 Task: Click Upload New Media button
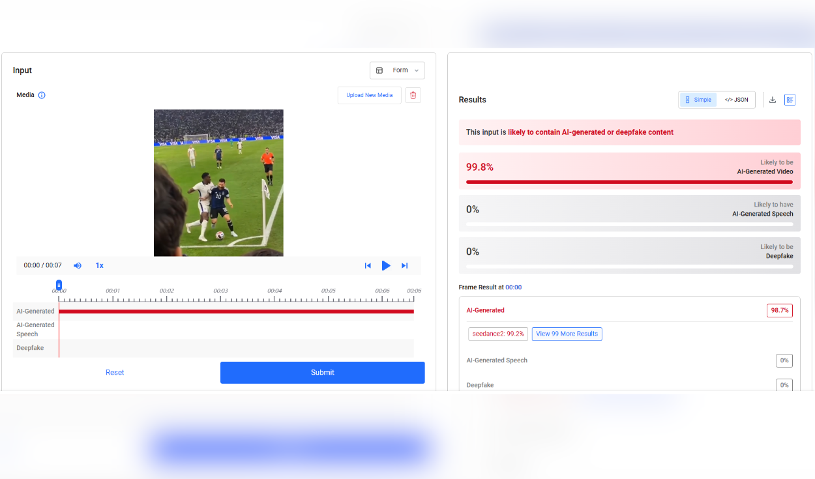click(370, 95)
